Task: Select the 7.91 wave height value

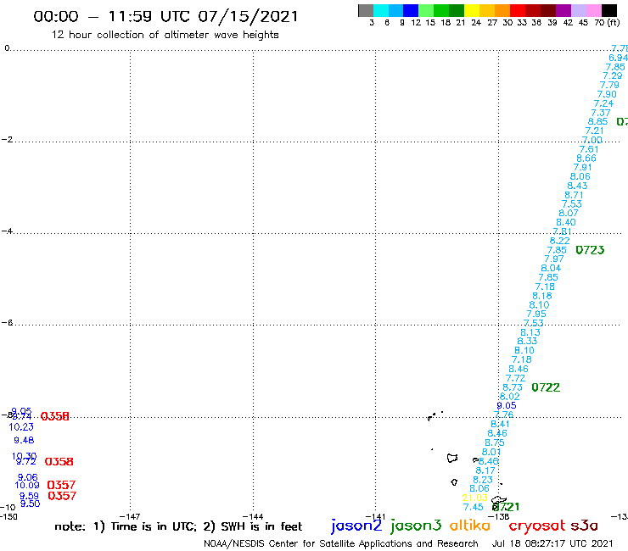Action: [583, 167]
